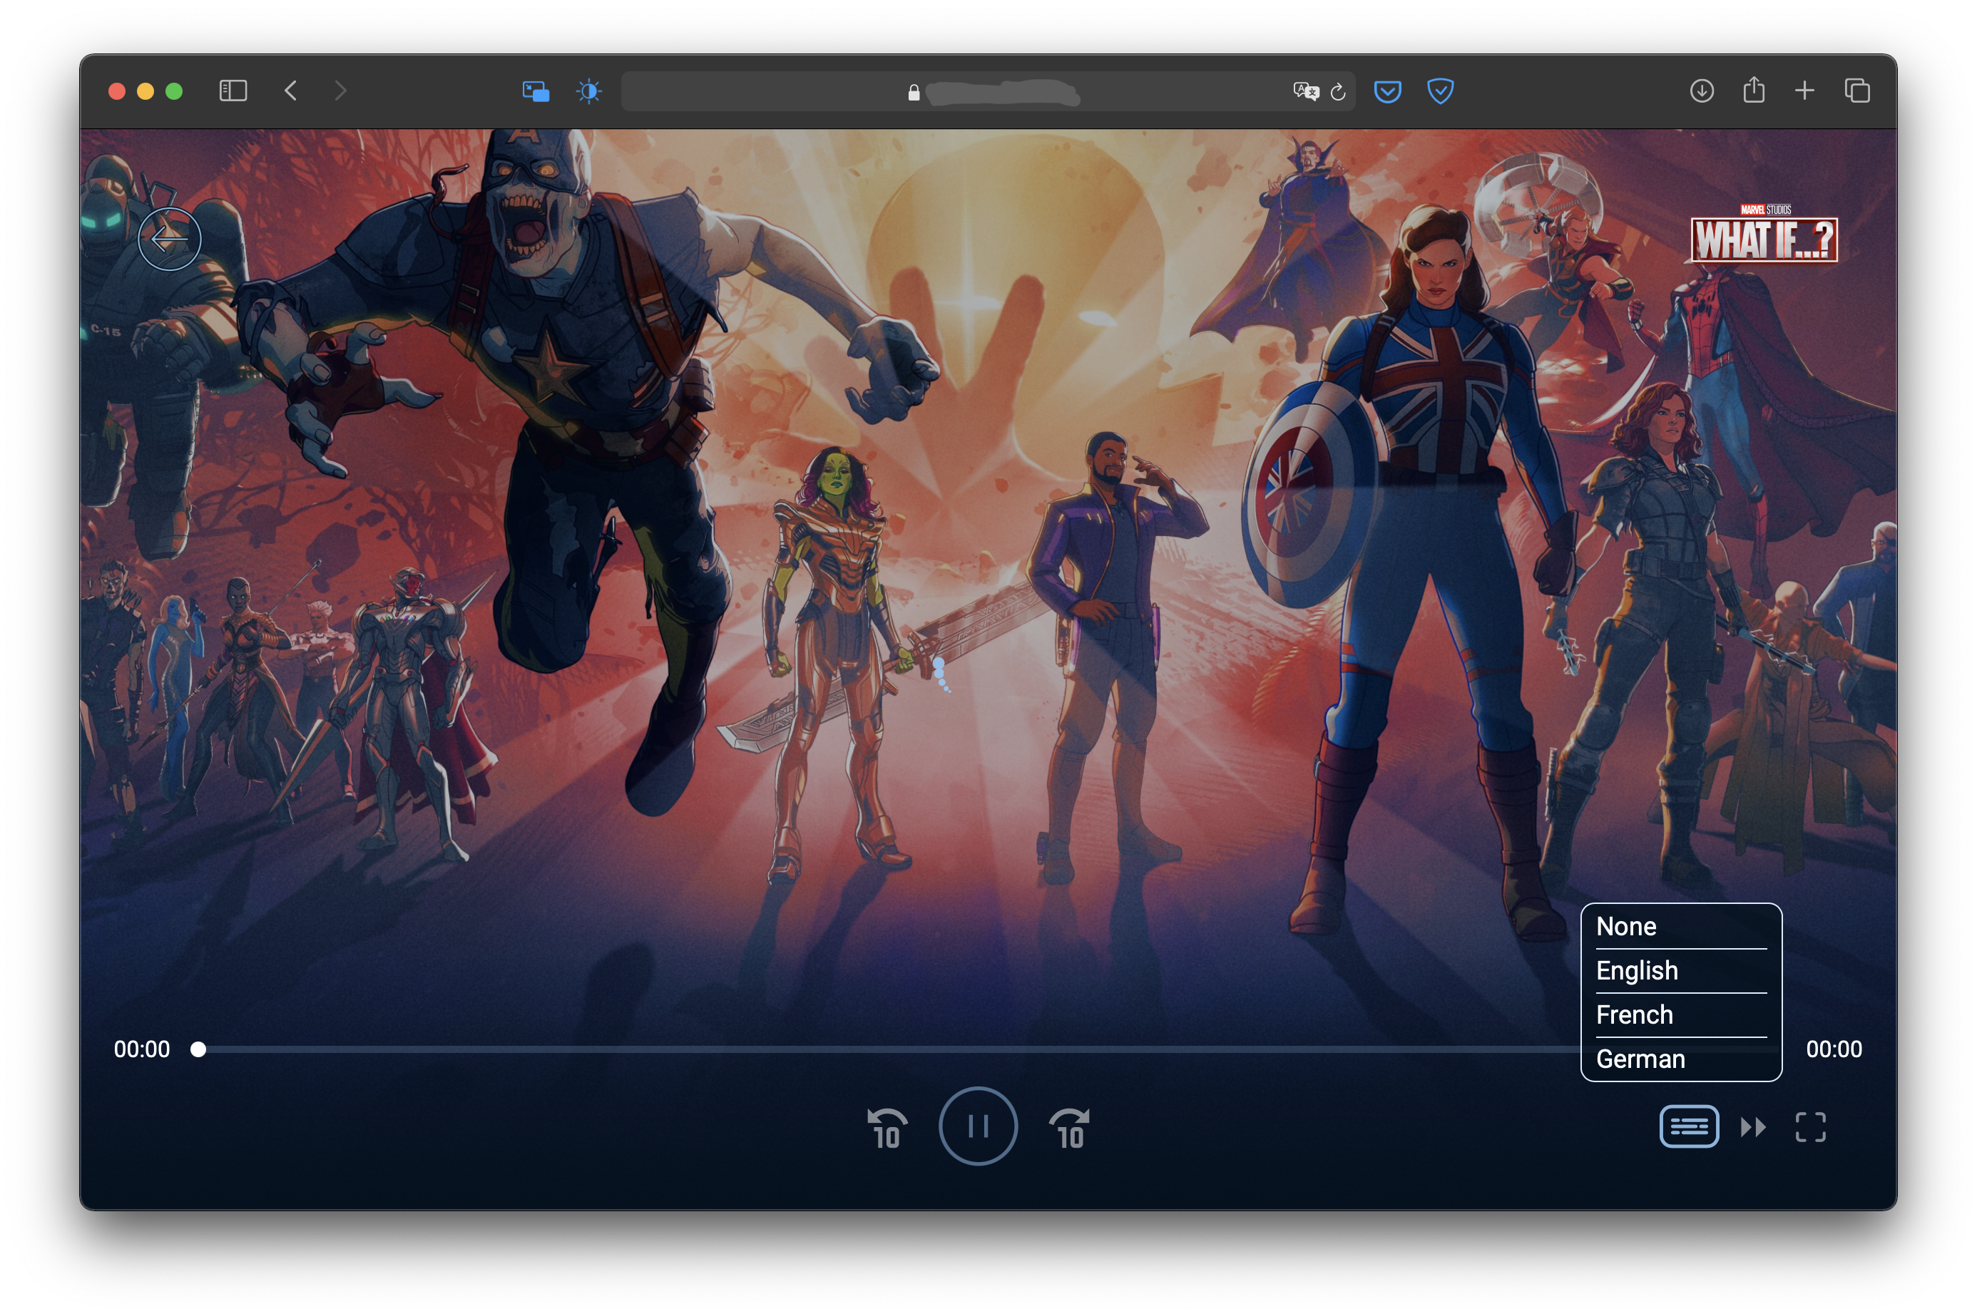Click the video progress bar handle
Screen dimensions: 1977x1316
[198, 1049]
